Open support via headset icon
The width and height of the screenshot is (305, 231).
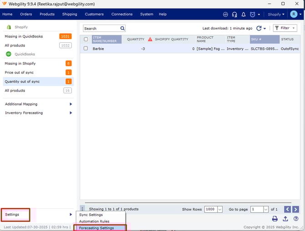click(x=234, y=14)
